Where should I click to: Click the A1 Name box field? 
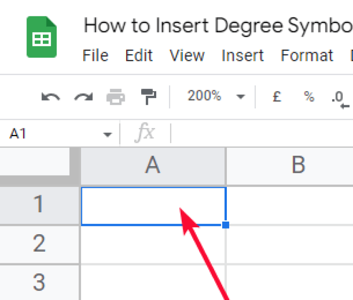coord(52,134)
